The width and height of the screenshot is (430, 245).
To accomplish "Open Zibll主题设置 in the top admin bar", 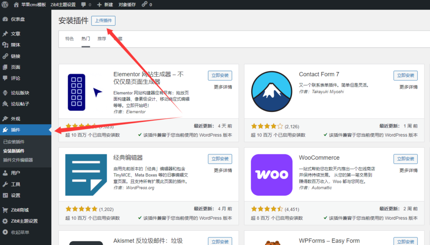I will point(63,5).
